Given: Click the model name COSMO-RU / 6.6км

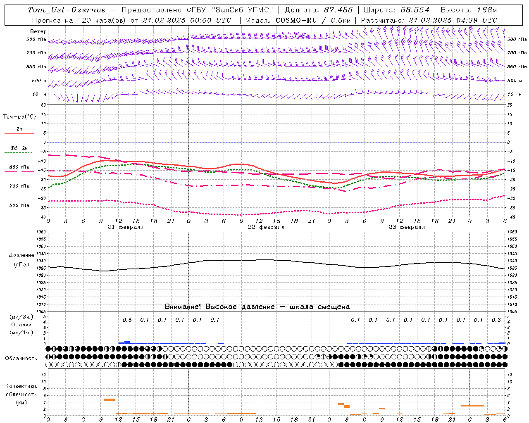Looking at the screenshot, I should click(x=313, y=20).
